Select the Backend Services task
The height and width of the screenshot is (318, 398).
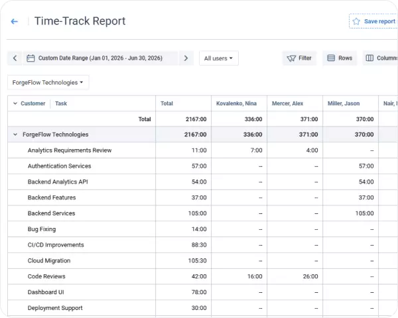[x=52, y=213]
